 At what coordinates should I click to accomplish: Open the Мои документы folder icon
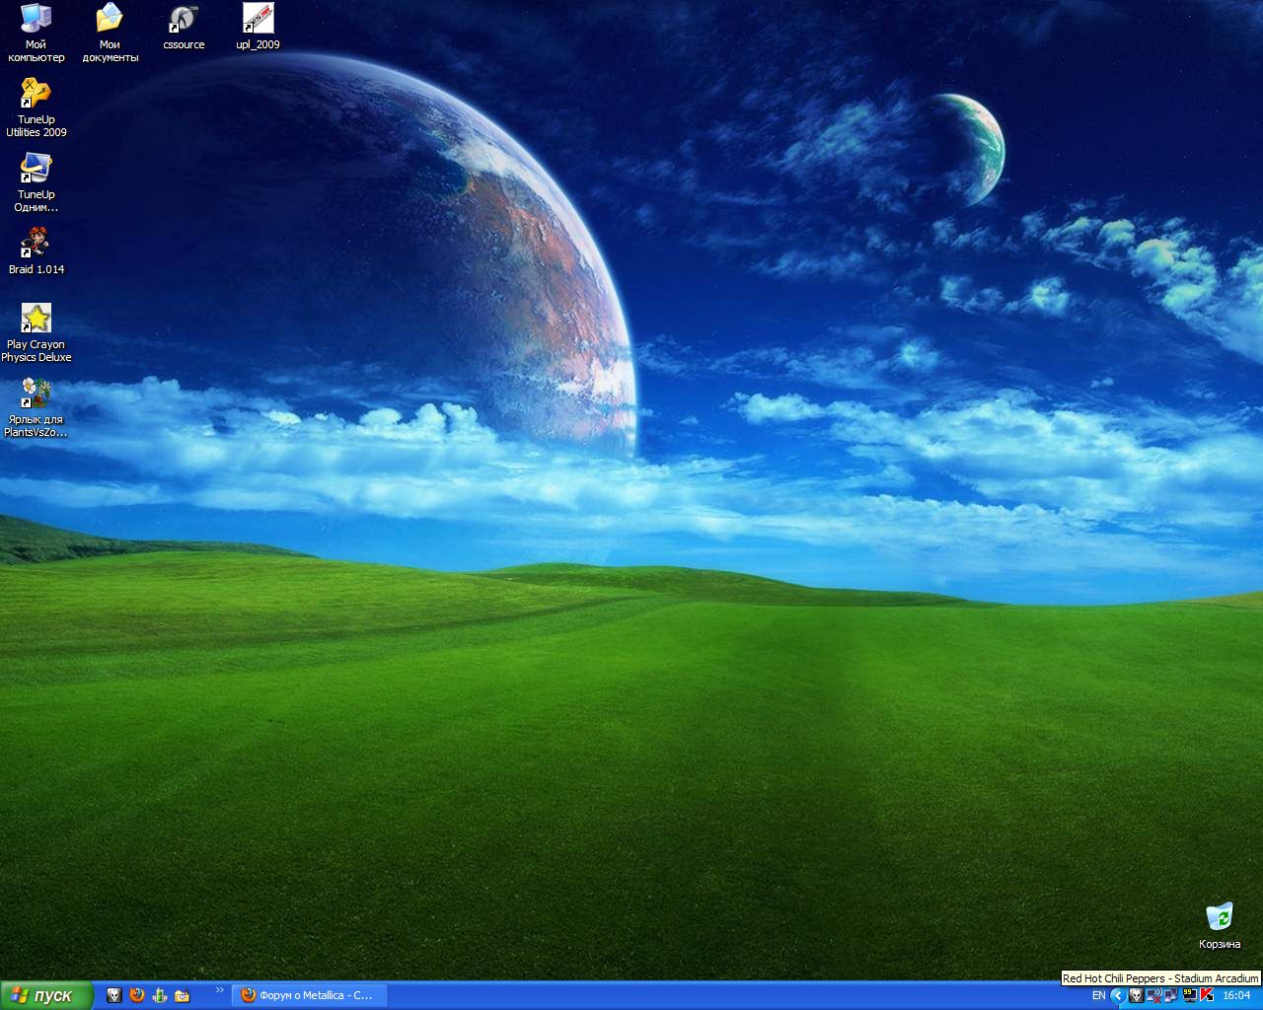click(110, 19)
